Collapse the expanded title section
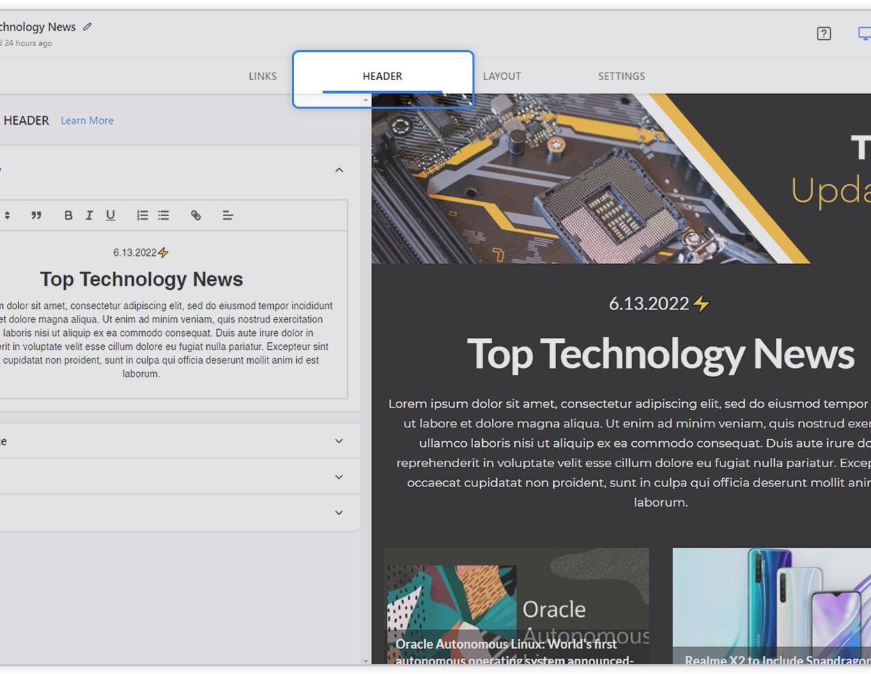This screenshot has width=871, height=674. (339, 169)
